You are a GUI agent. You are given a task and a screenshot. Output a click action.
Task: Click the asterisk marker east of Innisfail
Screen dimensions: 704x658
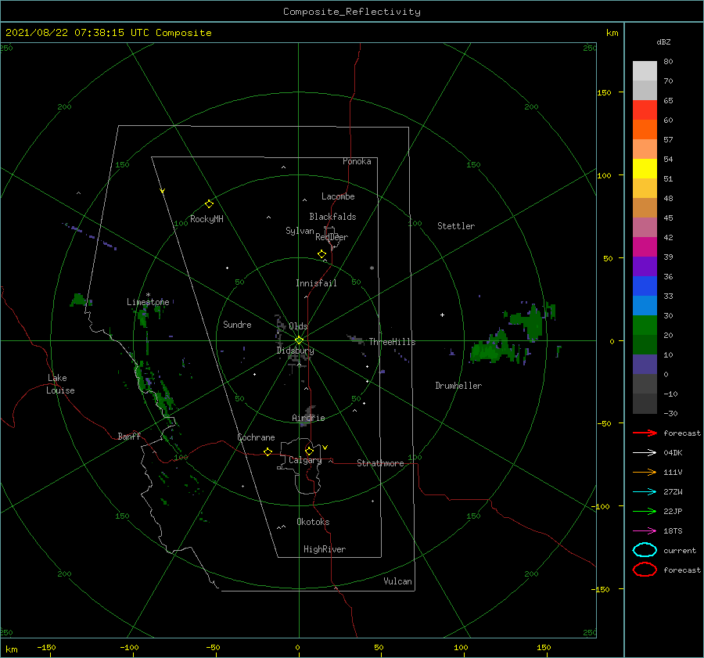372,268
